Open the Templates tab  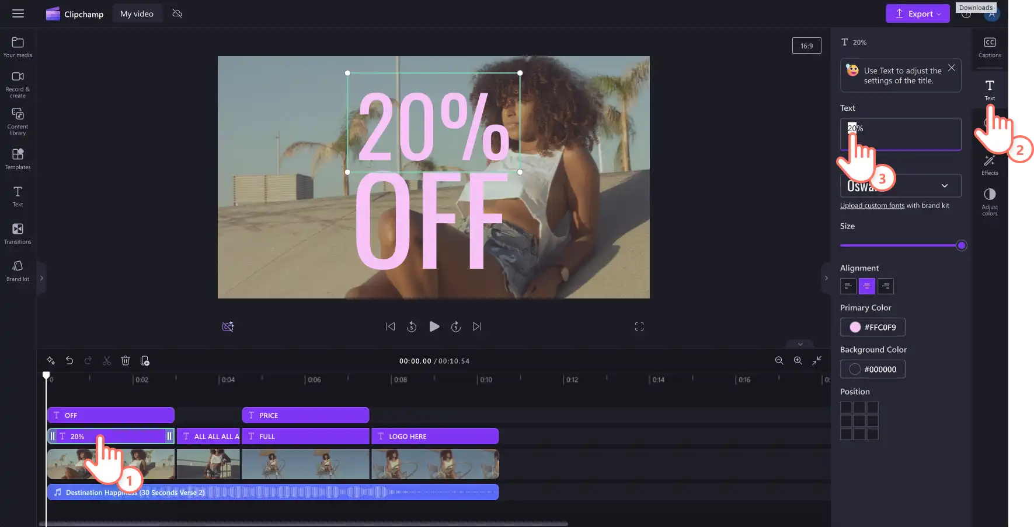[18, 159]
